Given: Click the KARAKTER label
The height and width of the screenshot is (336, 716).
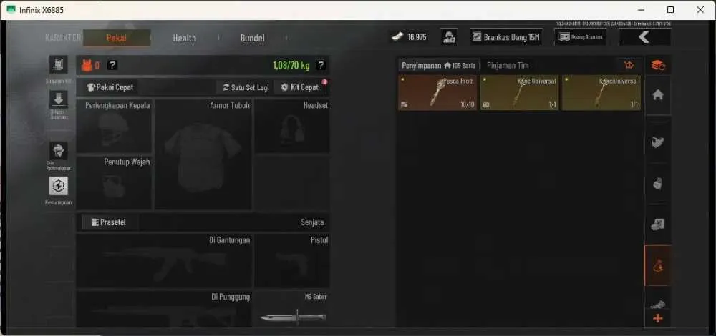Looking at the screenshot, I should tap(63, 38).
